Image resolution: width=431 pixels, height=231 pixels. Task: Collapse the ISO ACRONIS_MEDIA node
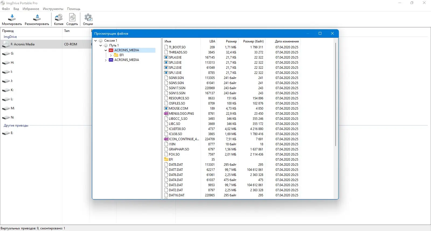[x=106, y=50]
